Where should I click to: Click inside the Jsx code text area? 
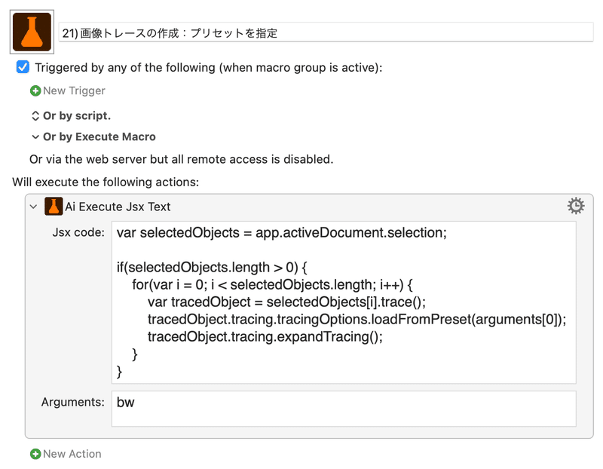point(344,302)
